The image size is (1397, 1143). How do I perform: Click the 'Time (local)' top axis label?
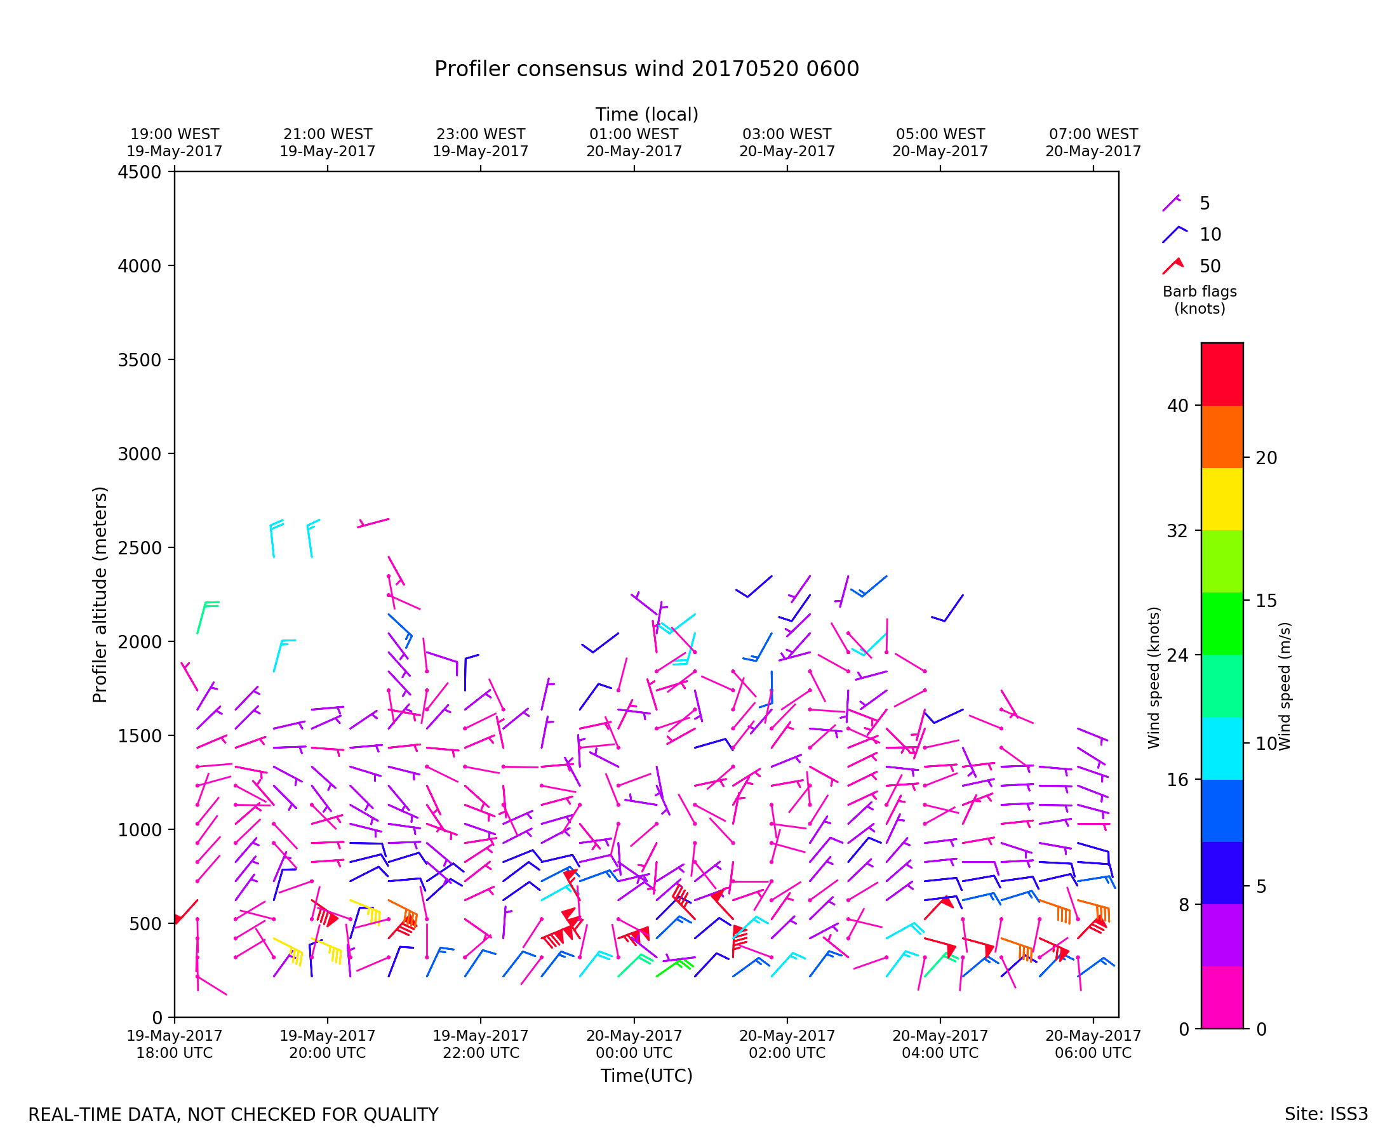point(646,114)
